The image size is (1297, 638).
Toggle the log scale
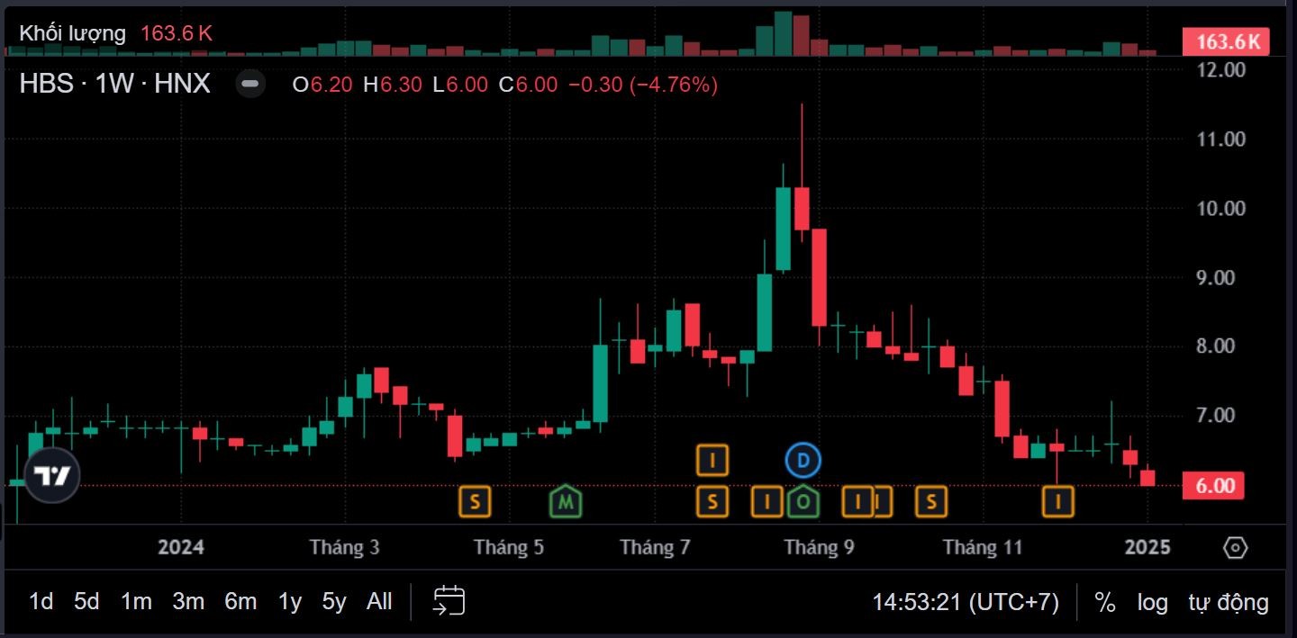(x=1152, y=601)
